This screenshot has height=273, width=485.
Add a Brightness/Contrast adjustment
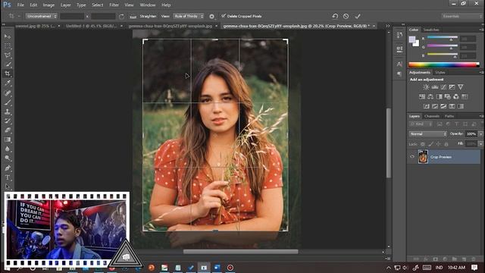click(x=426, y=87)
